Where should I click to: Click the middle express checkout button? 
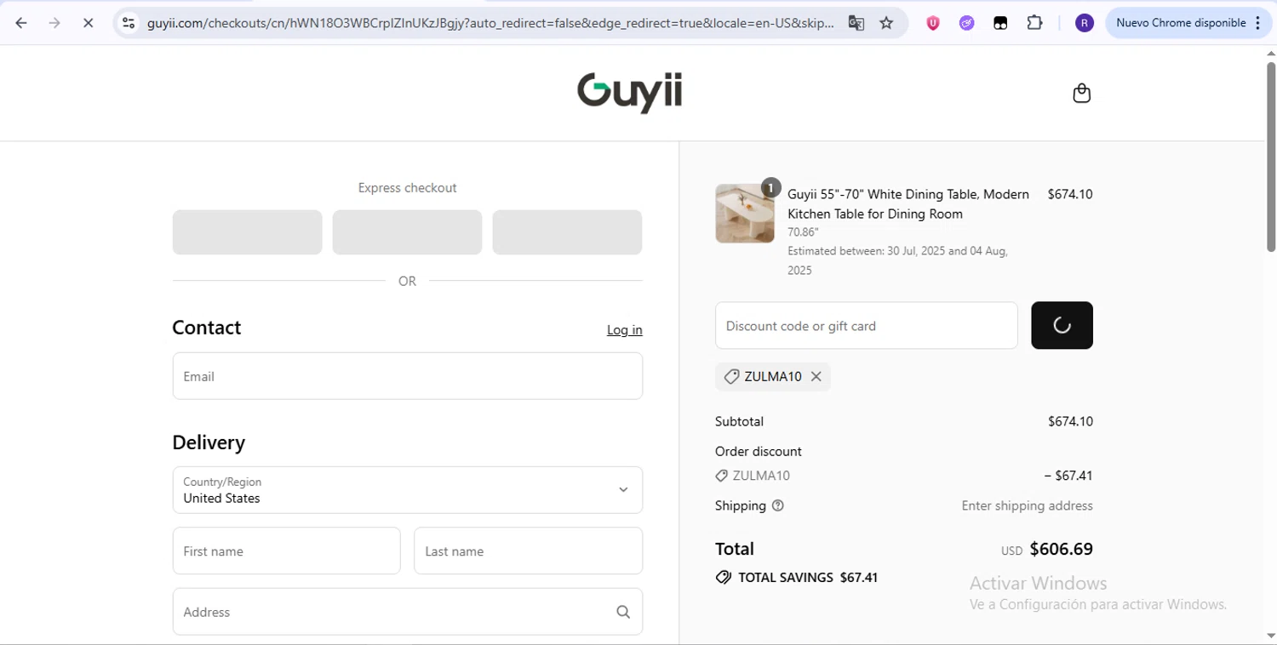point(407,232)
